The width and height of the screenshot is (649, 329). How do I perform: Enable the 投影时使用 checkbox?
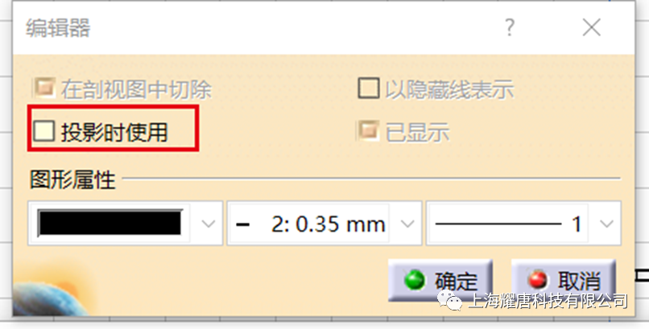(x=43, y=131)
